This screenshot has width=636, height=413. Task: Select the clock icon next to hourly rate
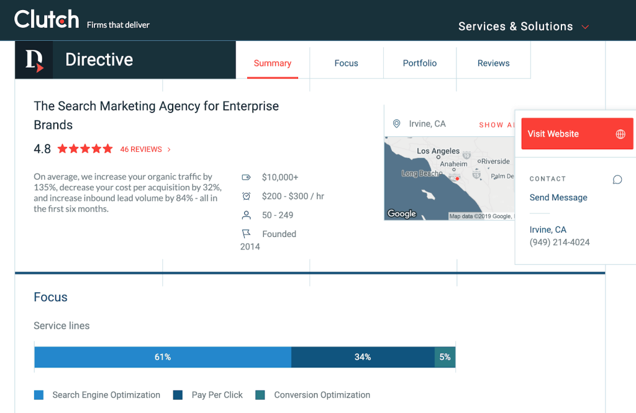pyautogui.click(x=247, y=196)
